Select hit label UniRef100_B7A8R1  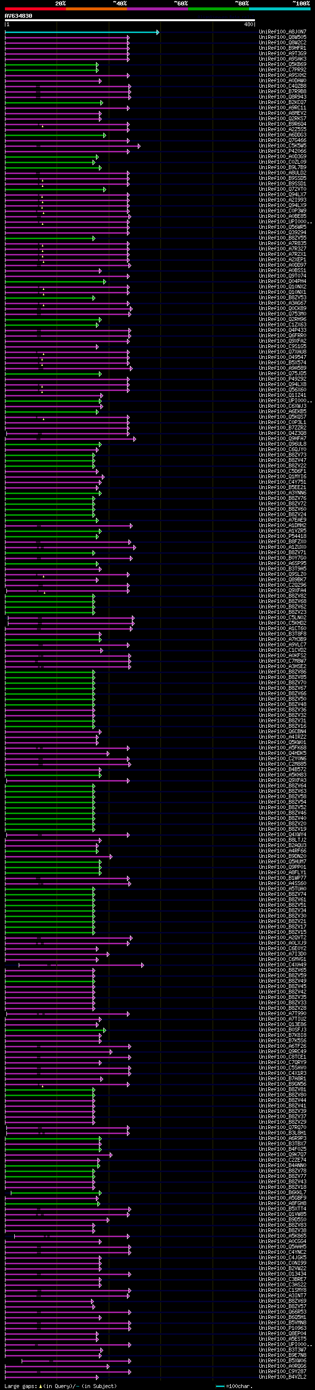click(283, 1078)
